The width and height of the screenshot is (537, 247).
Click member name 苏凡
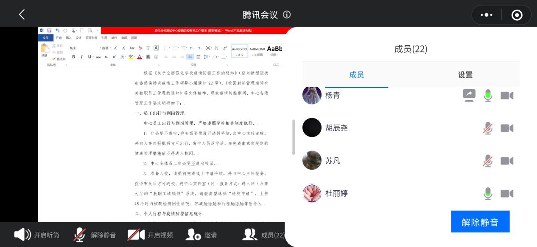[333, 161]
